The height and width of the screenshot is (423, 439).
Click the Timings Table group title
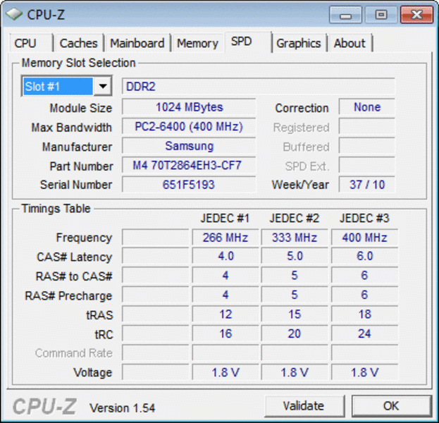click(56, 209)
